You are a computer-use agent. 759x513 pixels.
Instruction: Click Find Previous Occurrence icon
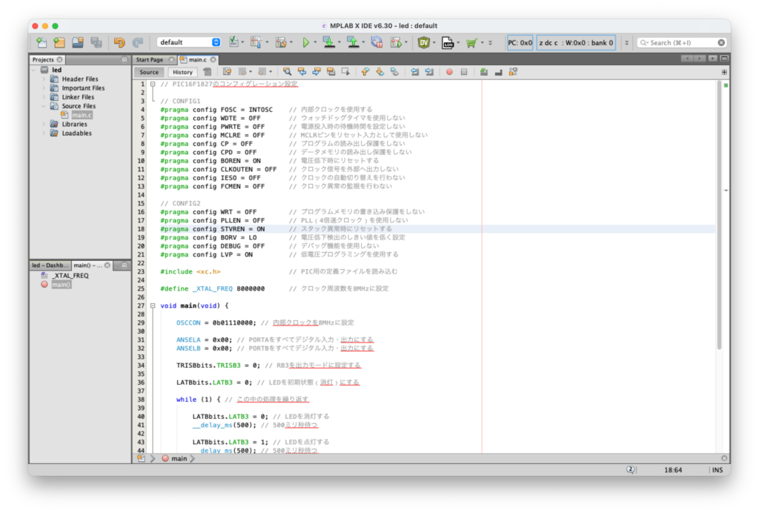[x=302, y=72]
